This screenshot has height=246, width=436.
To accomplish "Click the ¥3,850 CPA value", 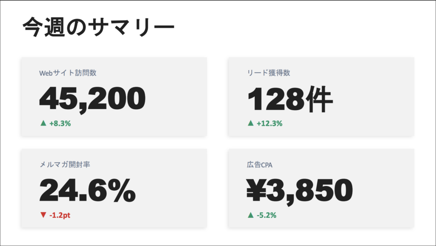I will click(x=300, y=190).
